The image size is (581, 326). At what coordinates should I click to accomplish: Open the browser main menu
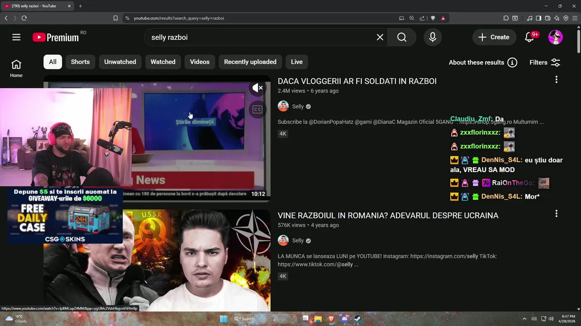[575, 18]
